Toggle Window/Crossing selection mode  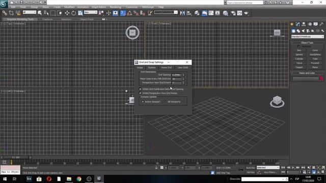[60, 13]
